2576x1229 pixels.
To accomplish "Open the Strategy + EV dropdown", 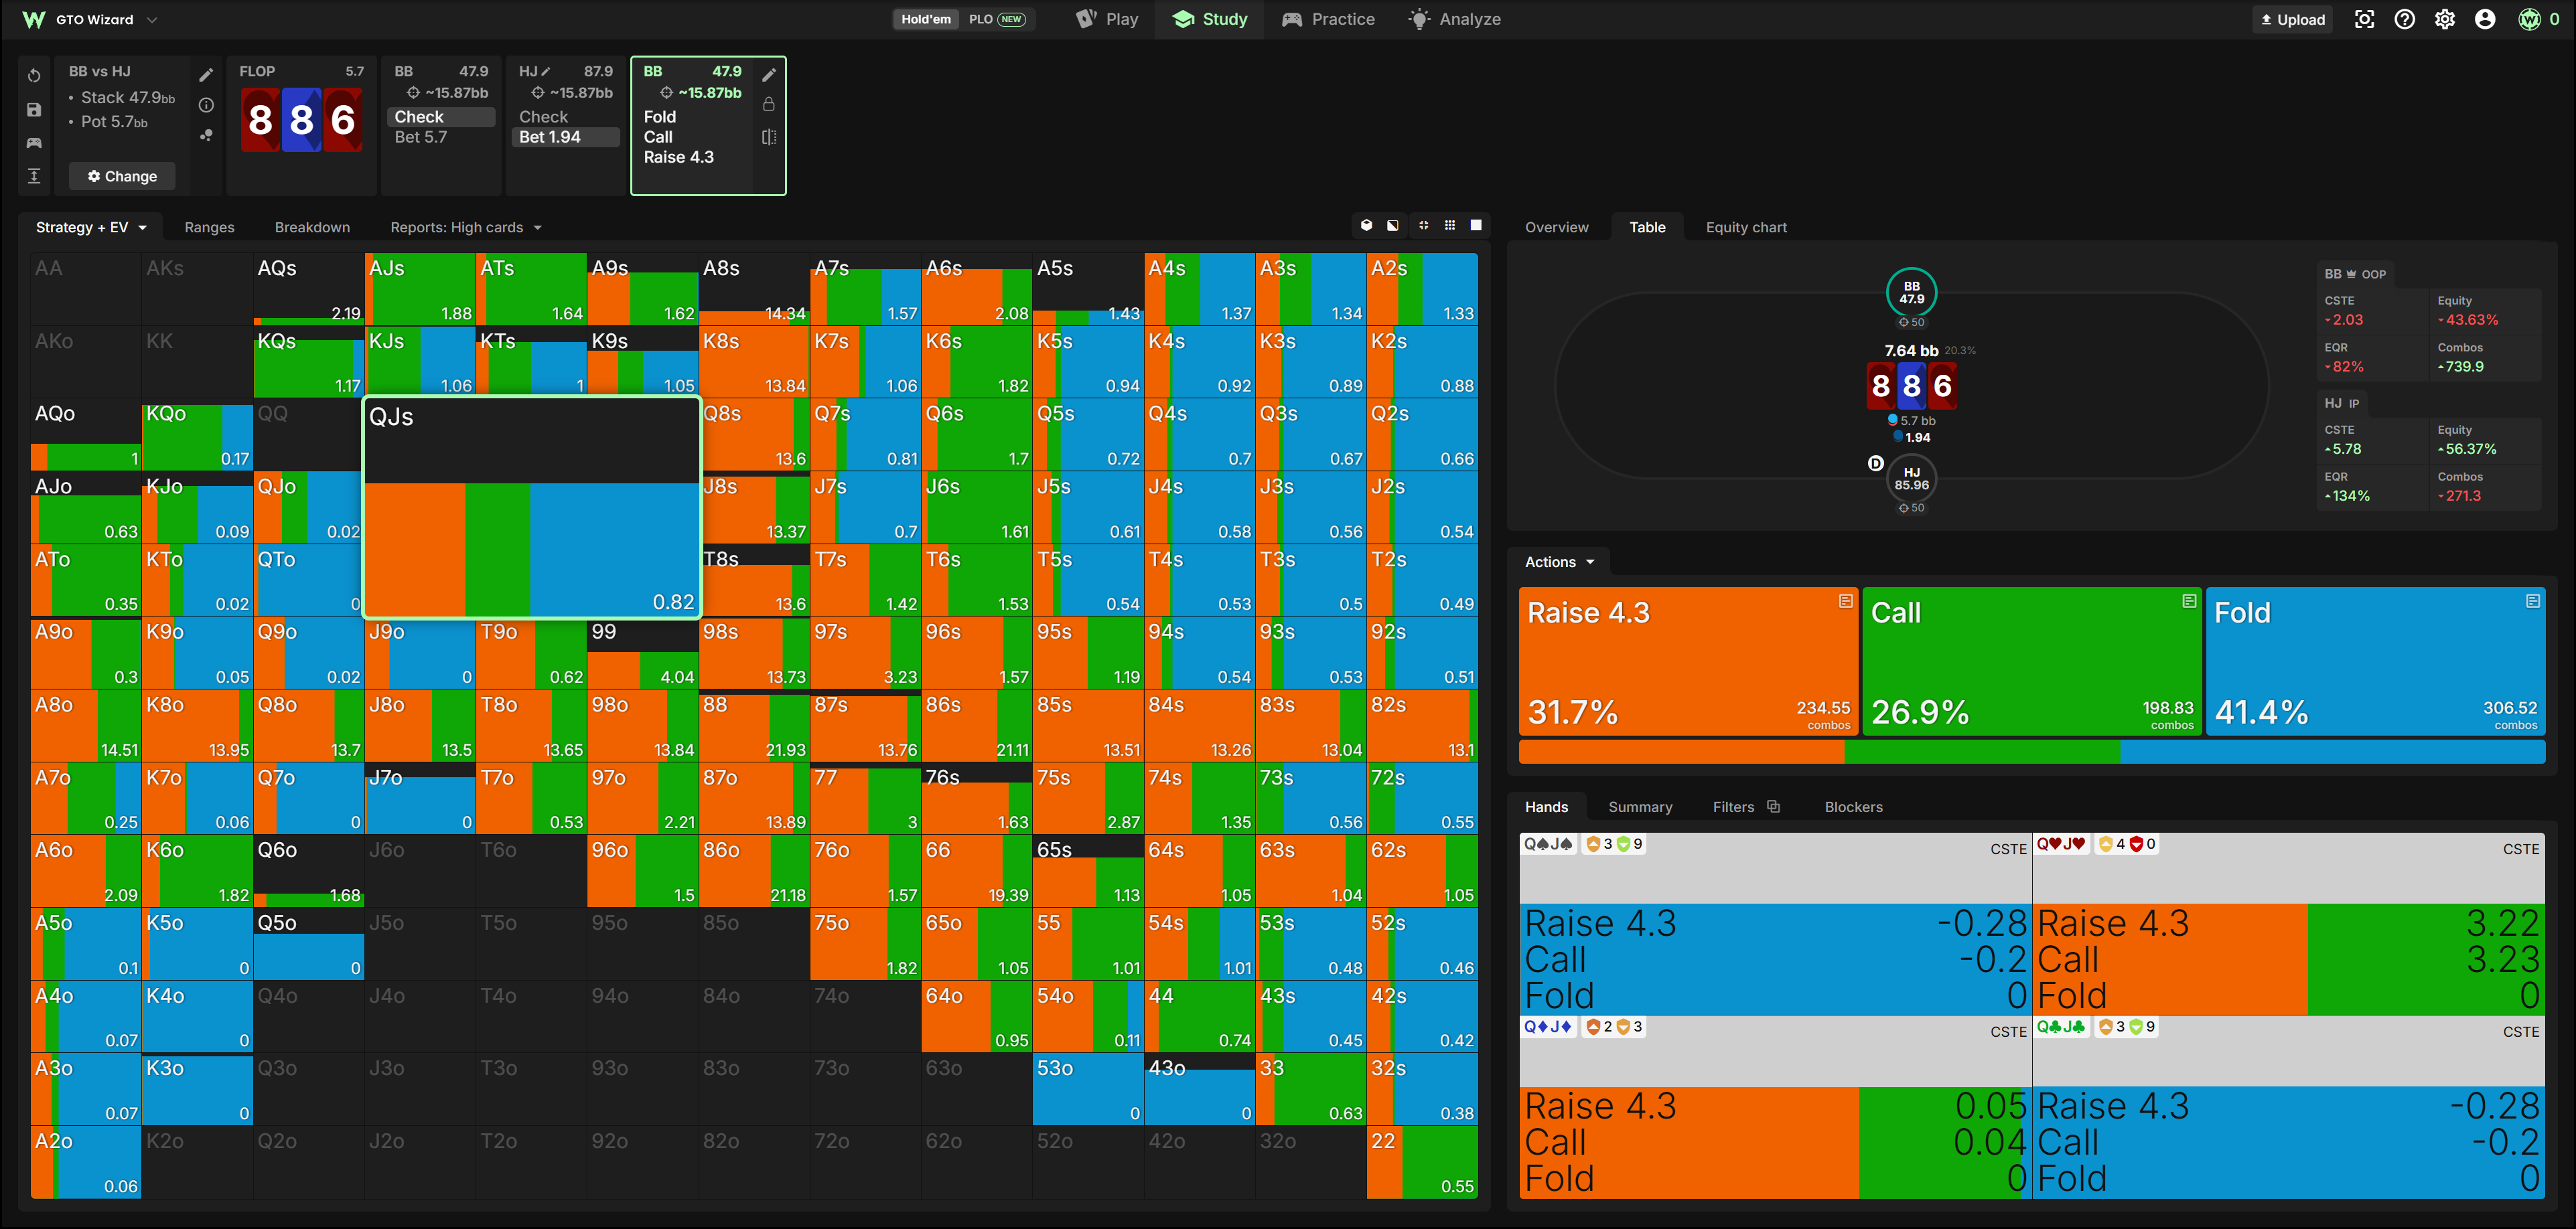I will pos(91,227).
